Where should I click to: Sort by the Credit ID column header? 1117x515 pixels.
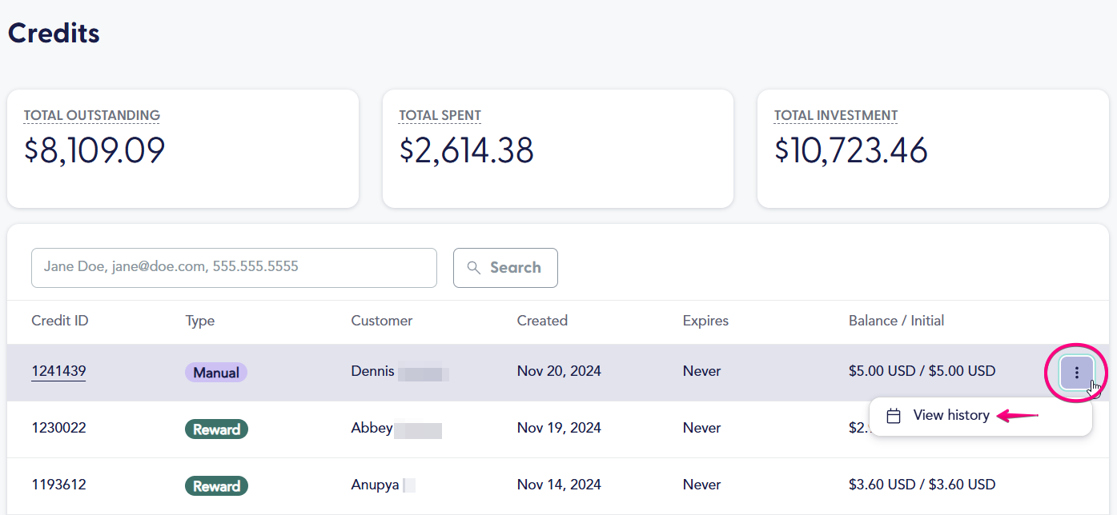[x=59, y=321]
